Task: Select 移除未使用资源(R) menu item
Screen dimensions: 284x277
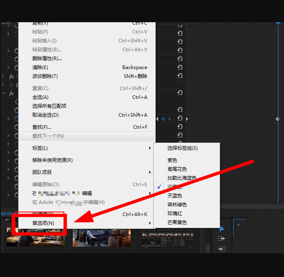Action: click(87, 160)
